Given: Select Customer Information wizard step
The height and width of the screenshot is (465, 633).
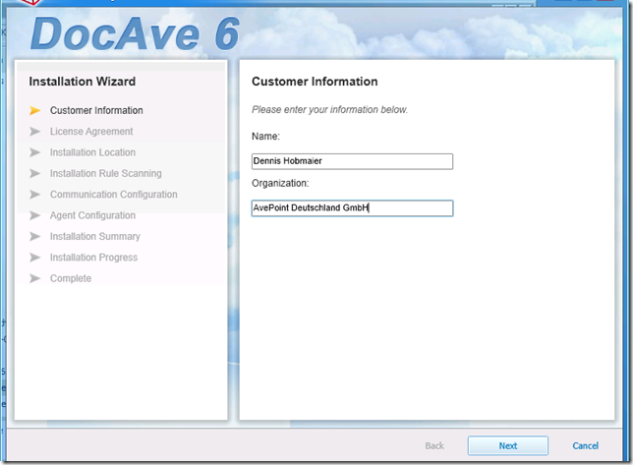Looking at the screenshot, I should (96, 110).
